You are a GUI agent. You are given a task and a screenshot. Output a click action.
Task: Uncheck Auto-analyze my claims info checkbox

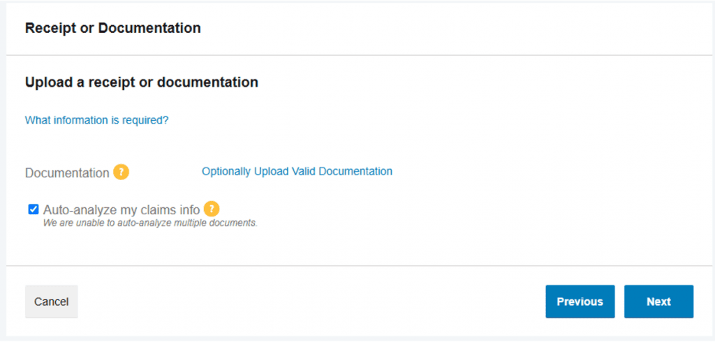tap(34, 209)
